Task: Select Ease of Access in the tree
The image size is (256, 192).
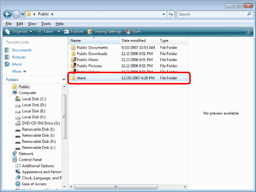Action: point(34,184)
